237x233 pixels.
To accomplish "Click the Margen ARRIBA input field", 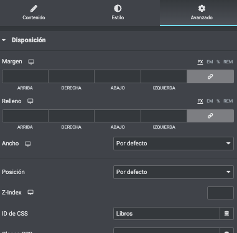I will click(x=25, y=76).
